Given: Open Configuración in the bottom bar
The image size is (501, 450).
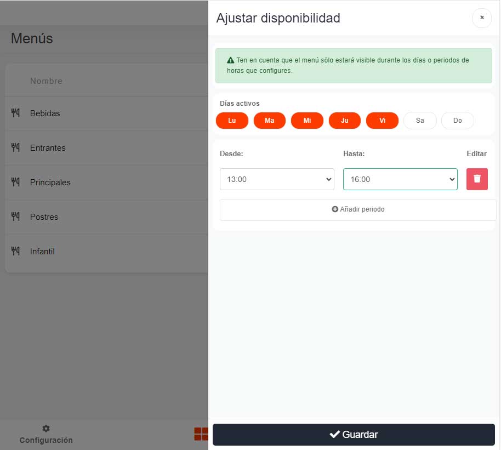Looking at the screenshot, I should click(x=46, y=435).
